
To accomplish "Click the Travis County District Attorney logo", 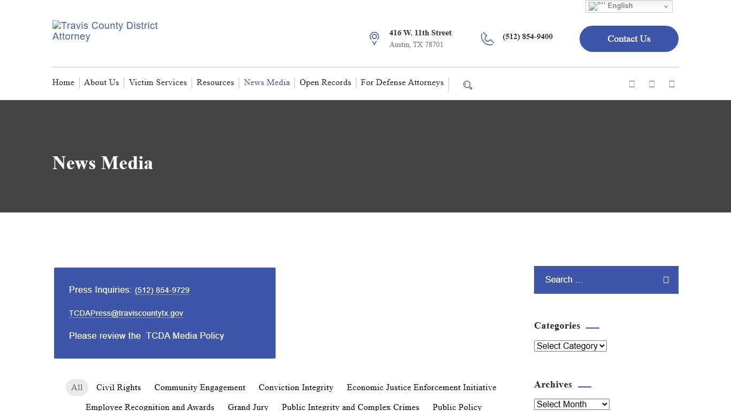I will coord(105,31).
